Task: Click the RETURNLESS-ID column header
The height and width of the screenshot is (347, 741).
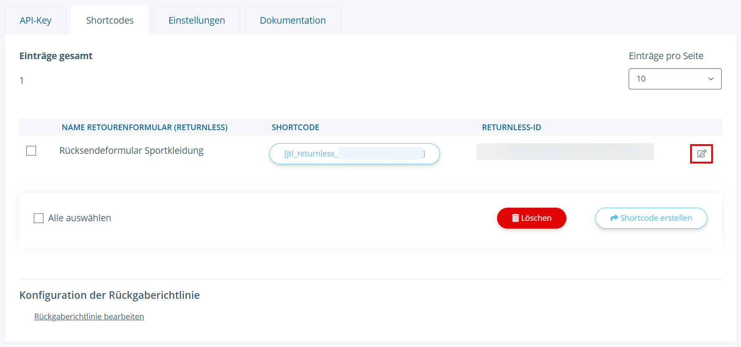Action: [x=511, y=127]
